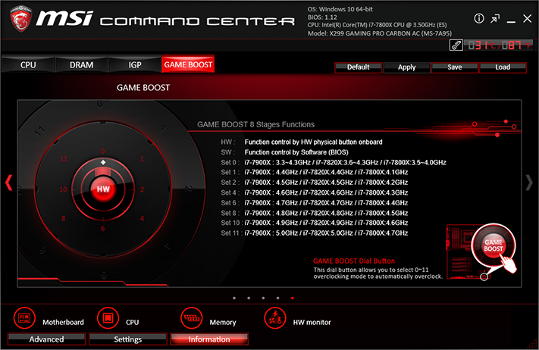Click the Motherboard label
Viewport: 539px width, 350px height.
[63, 322]
